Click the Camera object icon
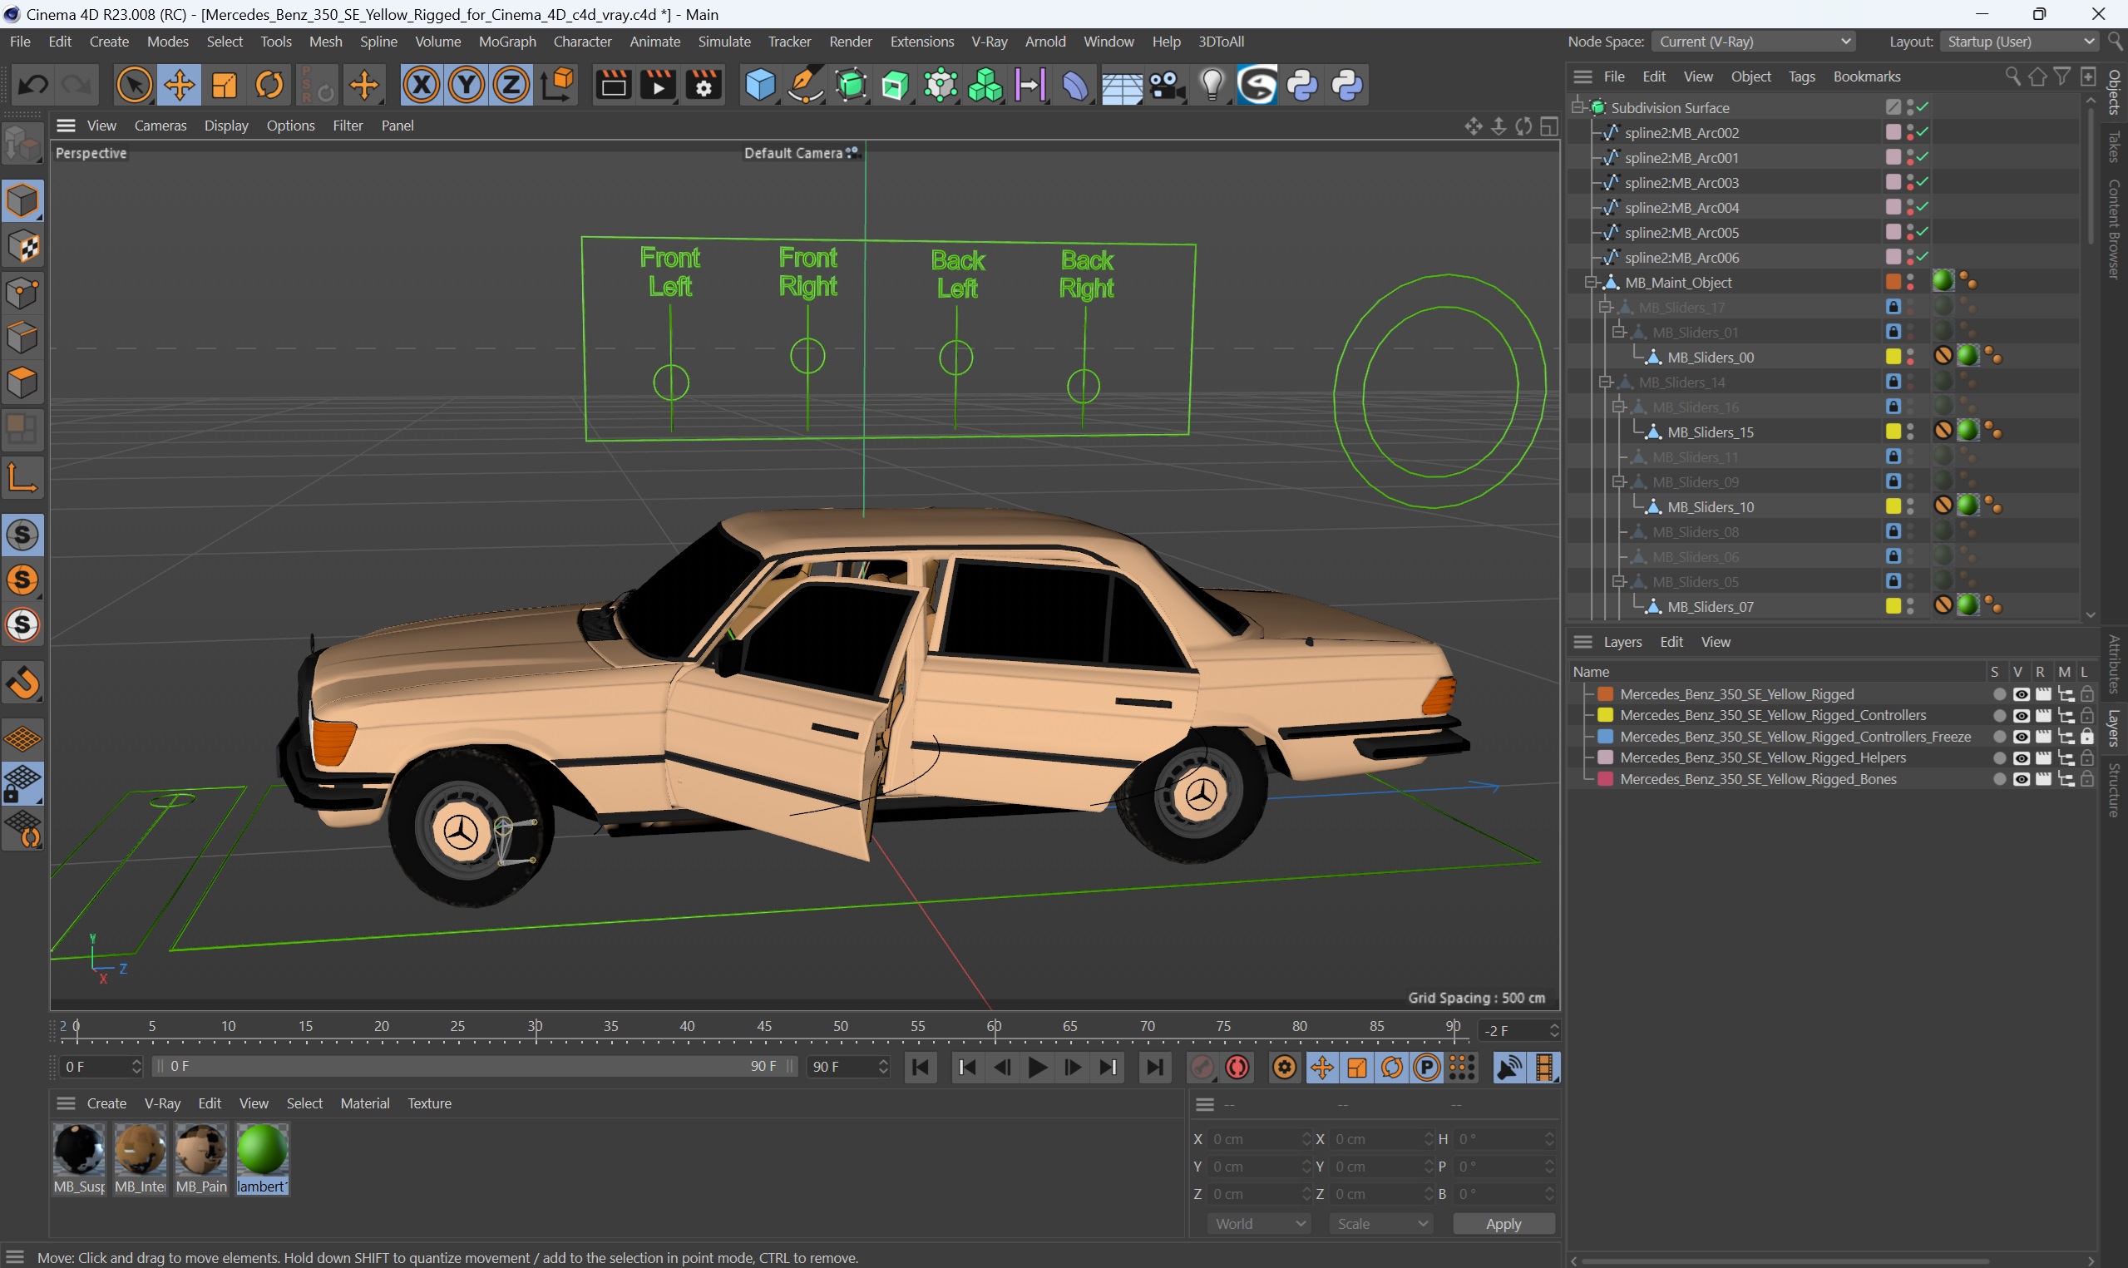 tap(1167, 85)
